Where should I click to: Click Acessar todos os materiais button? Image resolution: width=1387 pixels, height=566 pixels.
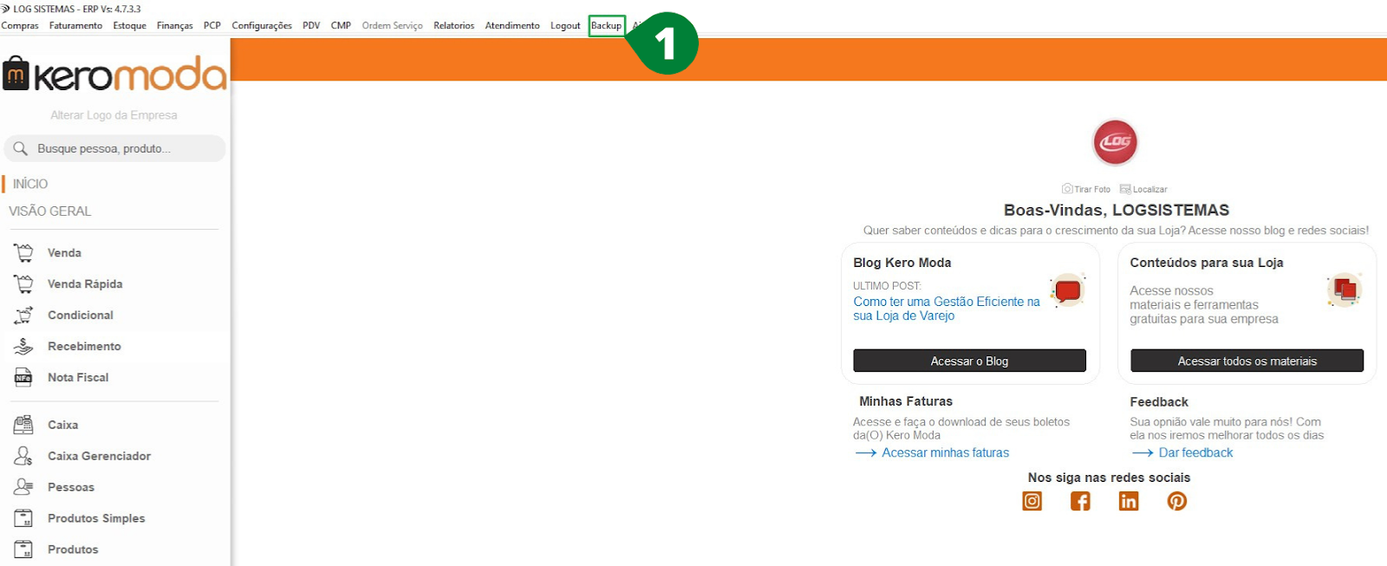(1247, 361)
